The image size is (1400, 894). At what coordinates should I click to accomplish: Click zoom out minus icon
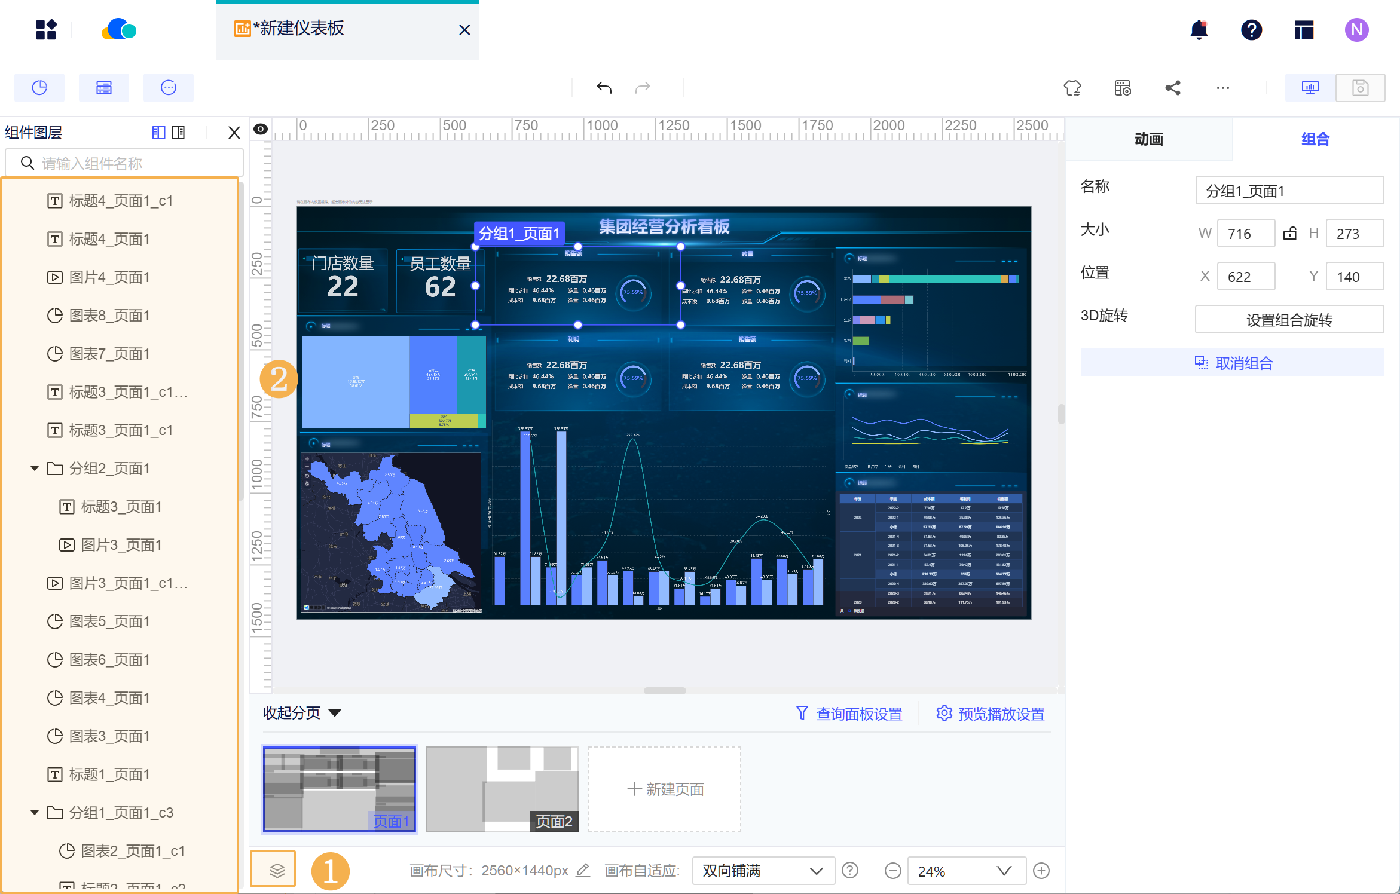(x=893, y=871)
